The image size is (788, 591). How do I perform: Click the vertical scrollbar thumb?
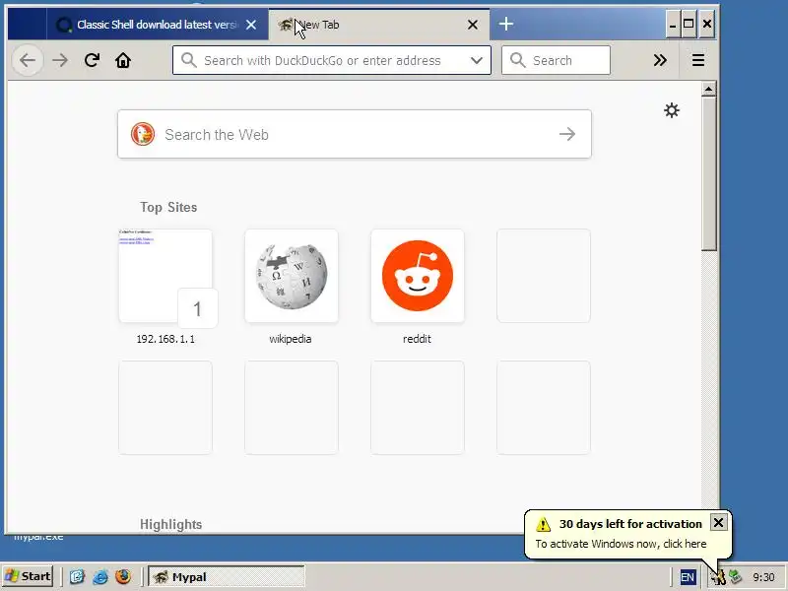click(x=708, y=173)
